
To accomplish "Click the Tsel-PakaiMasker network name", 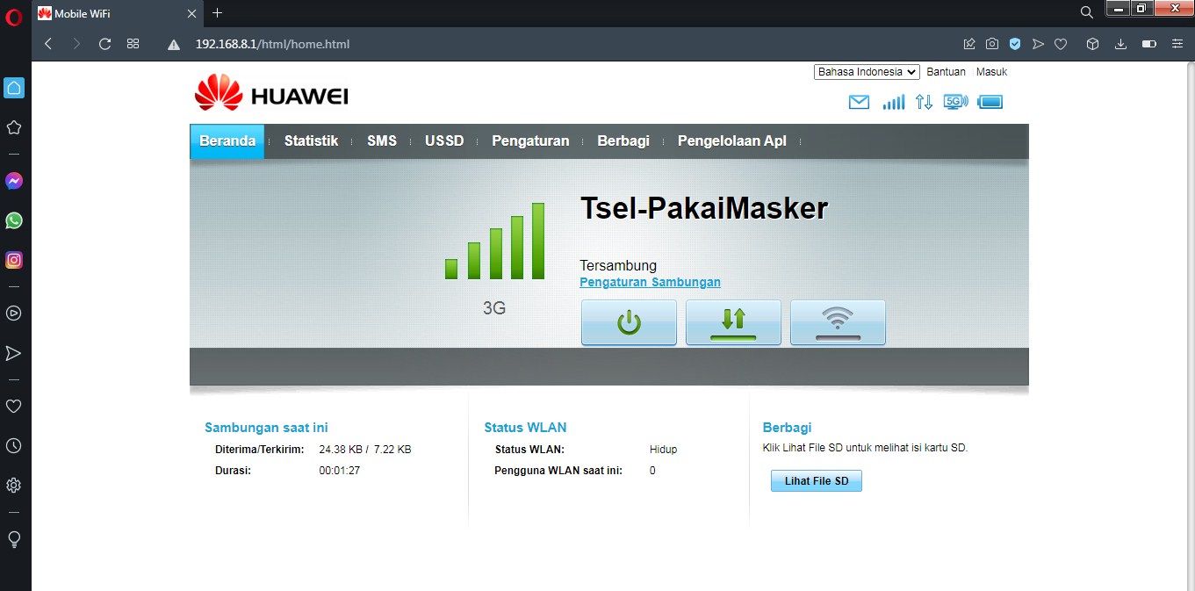I will (x=704, y=209).
